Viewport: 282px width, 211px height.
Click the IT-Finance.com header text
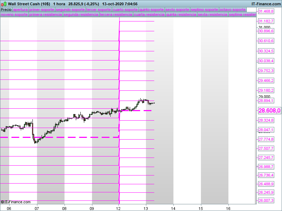tap(266, 4)
